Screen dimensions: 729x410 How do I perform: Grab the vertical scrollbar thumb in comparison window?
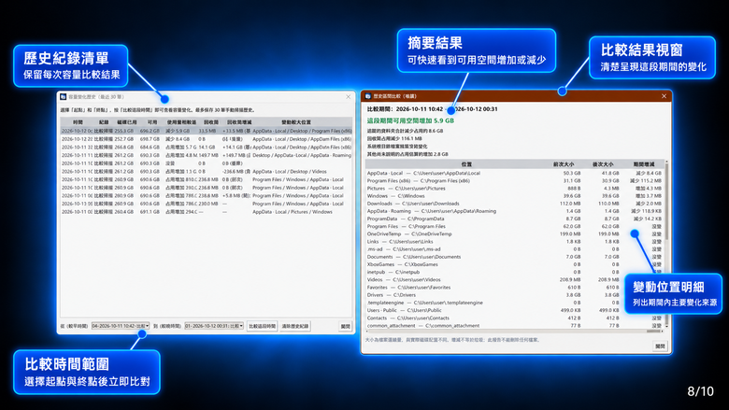(666, 202)
